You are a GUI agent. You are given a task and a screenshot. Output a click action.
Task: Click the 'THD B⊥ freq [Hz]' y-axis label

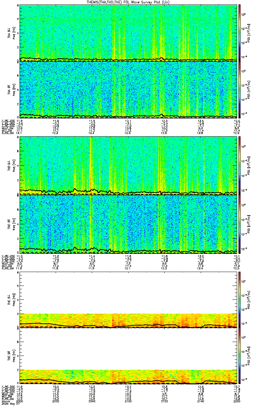click(x=11, y=166)
